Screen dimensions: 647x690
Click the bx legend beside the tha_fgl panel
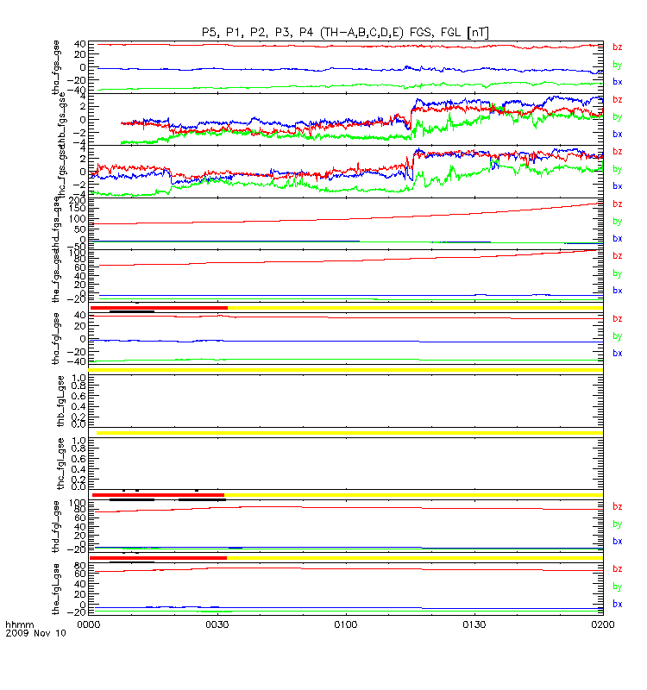coord(618,353)
